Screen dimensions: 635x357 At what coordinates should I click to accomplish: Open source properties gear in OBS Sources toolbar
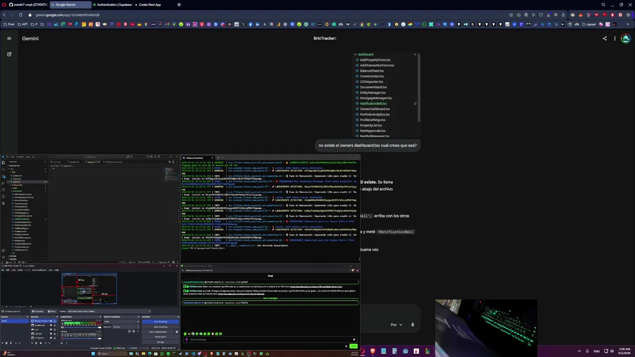[x=41, y=343]
